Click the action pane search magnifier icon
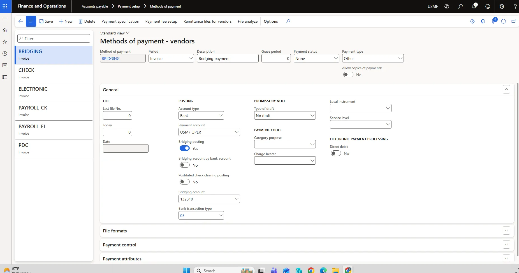The height and width of the screenshot is (273, 519). [x=288, y=21]
